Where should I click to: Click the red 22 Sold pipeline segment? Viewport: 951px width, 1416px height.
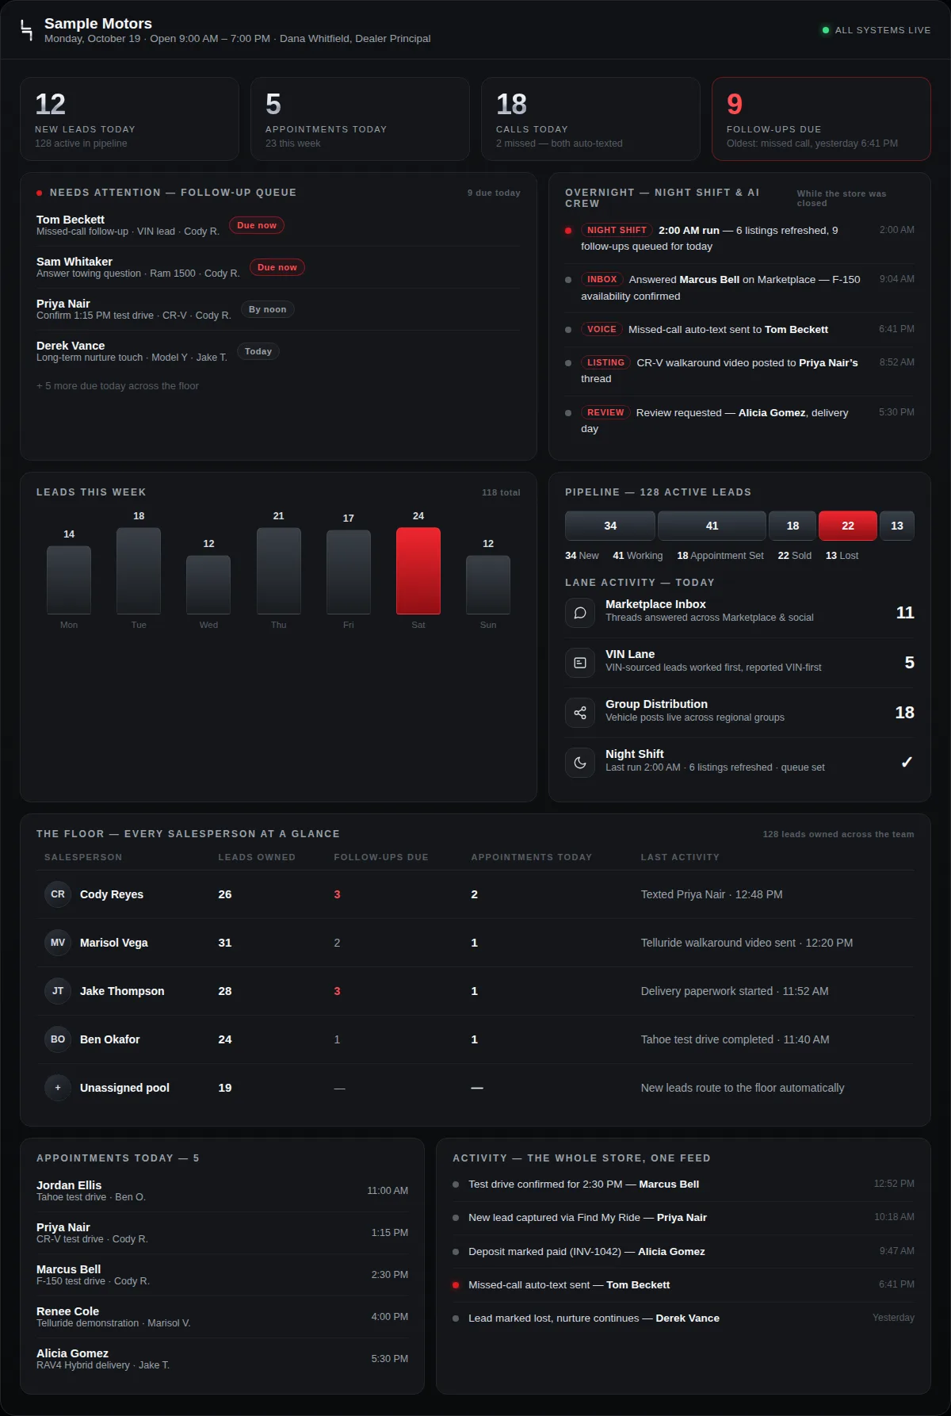tap(848, 526)
